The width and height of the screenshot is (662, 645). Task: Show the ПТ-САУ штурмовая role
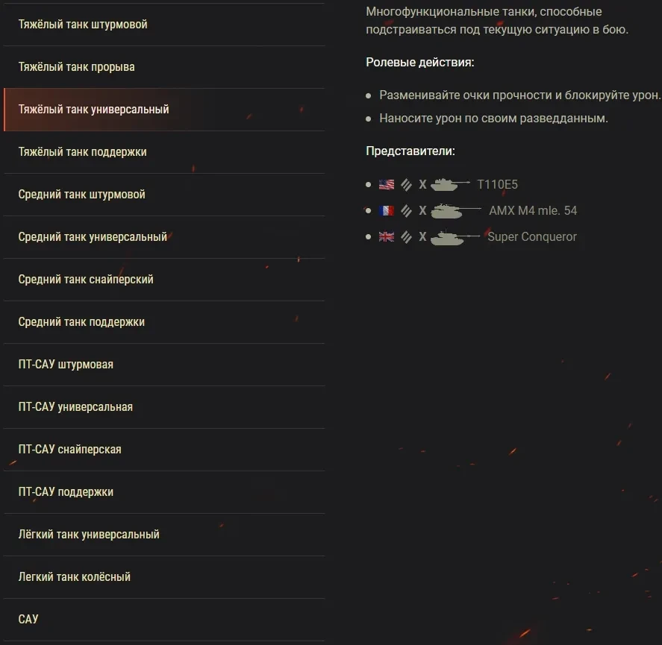[66, 365]
